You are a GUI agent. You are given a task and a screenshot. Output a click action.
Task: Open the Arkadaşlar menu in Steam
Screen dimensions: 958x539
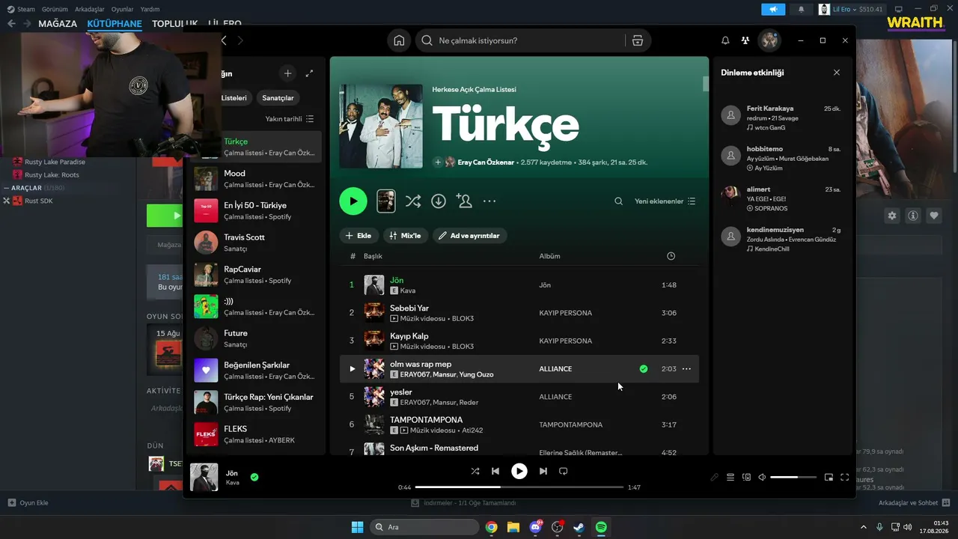pyautogui.click(x=90, y=9)
